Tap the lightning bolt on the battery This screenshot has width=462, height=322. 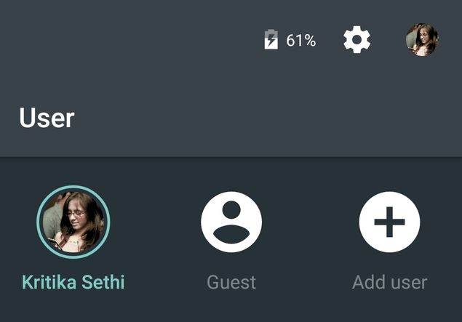[271, 39]
